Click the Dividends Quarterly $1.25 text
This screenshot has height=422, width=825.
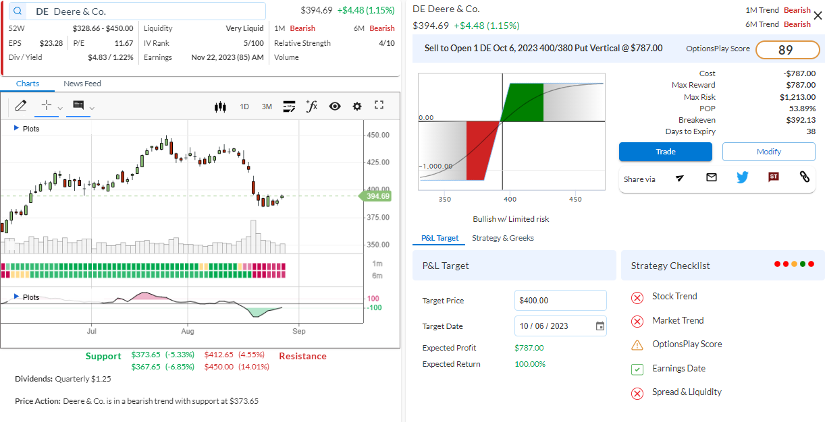point(63,379)
